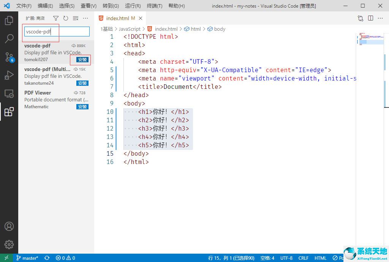Open the Search view in activity bar

pyautogui.click(x=9, y=38)
